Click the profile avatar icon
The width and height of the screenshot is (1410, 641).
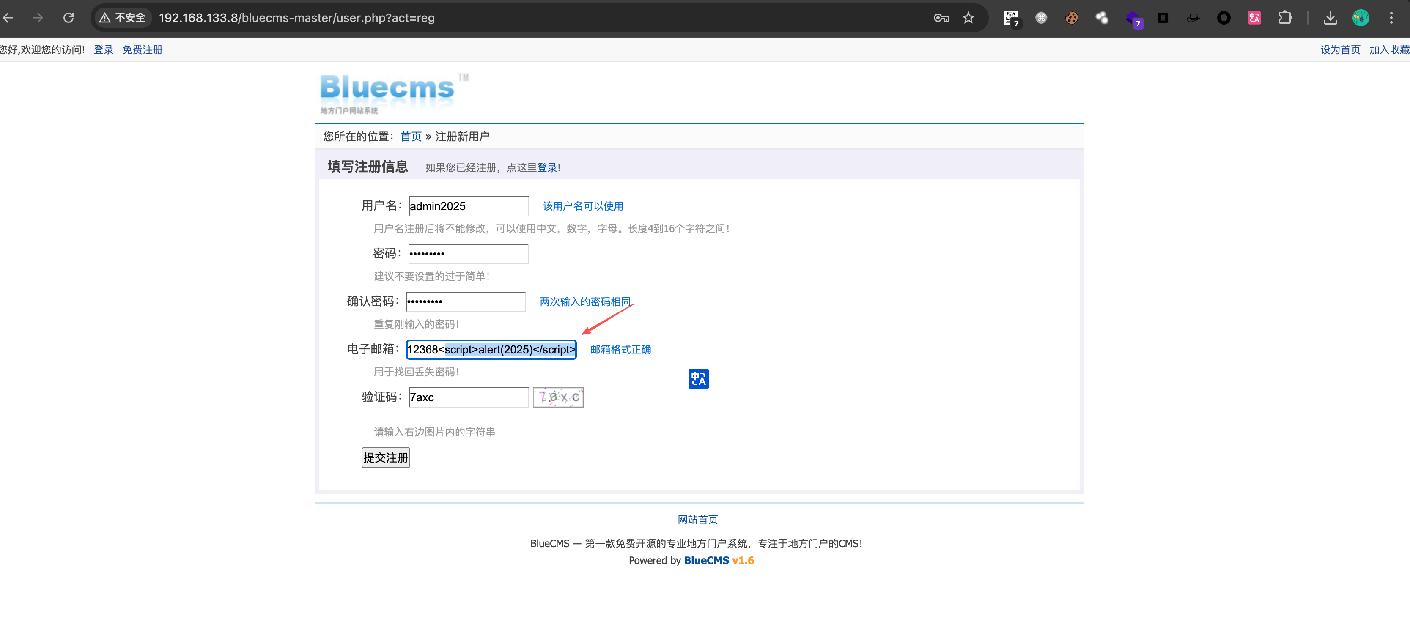1361,18
